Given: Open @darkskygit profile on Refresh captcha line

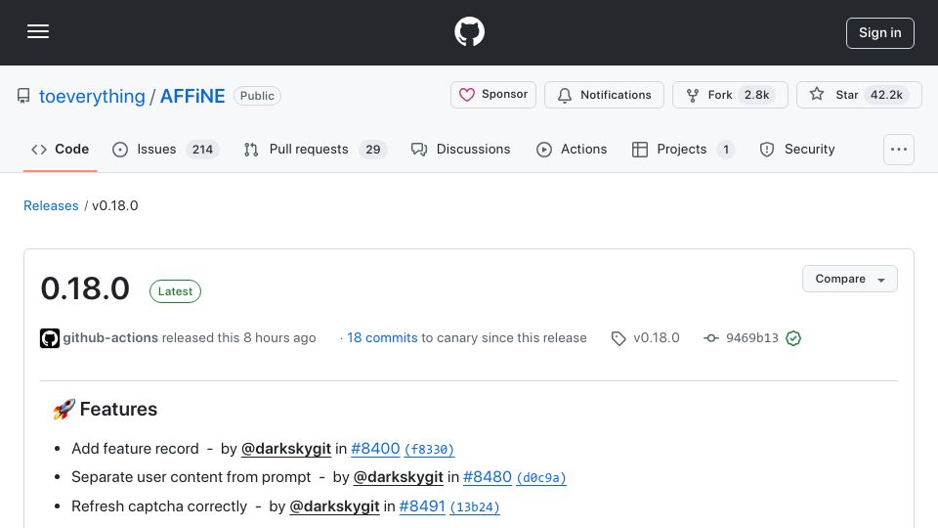Looking at the screenshot, I should point(334,506).
